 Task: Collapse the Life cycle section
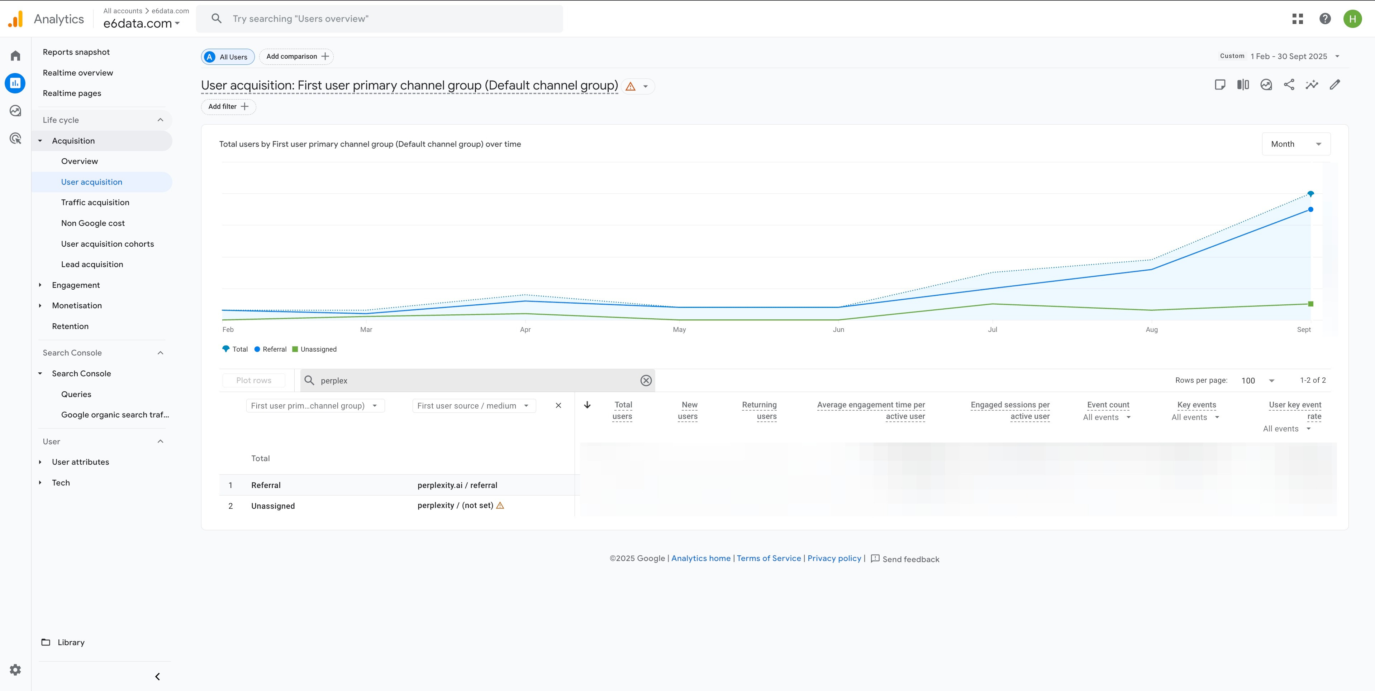[x=160, y=120]
